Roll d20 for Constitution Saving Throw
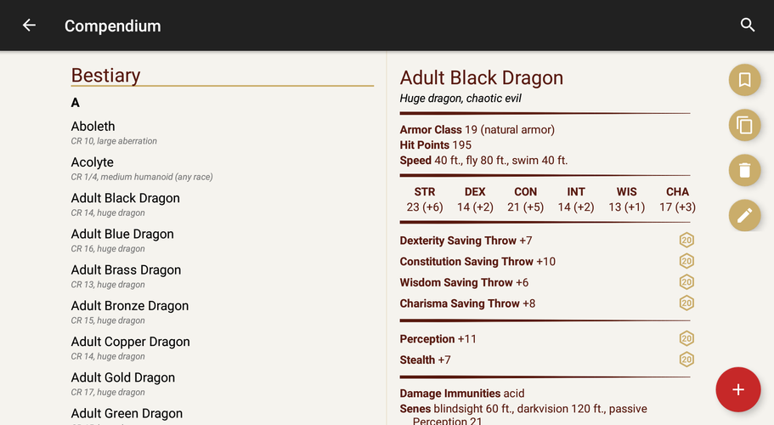 (686, 261)
